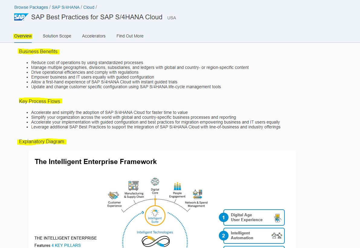The height and width of the screenshot is (248, 360).
Task: Open the Accelerators tab
Action: click(x=94, y=36)
